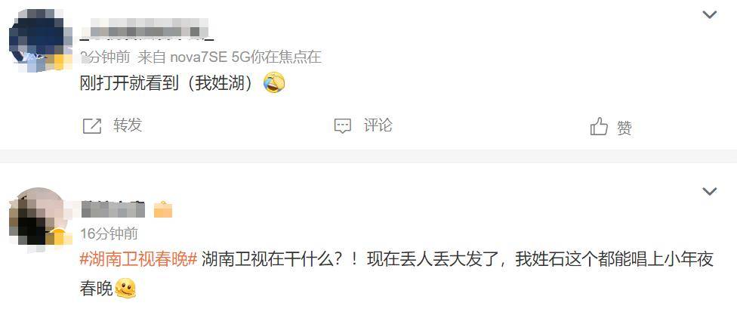This screenshot has height=309, width=737.
Task: Click the 转发 text label
Action: [x=128, y=125]
